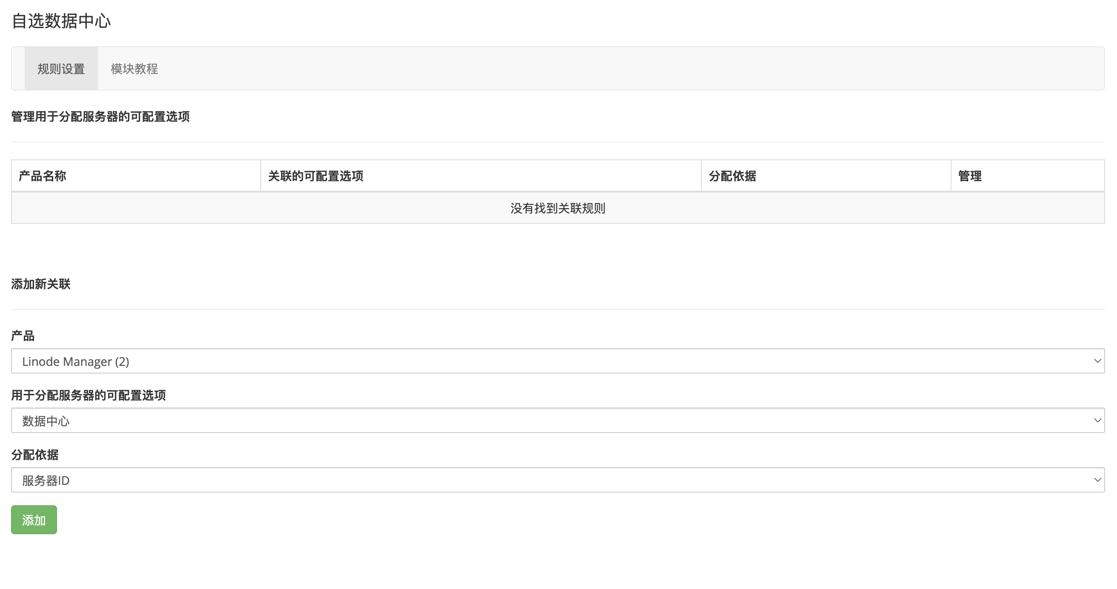Click the 管理用于分配服务器的可配置选项 heading
This screenshot has height=589, width=1117.
[x=100, y=116]
